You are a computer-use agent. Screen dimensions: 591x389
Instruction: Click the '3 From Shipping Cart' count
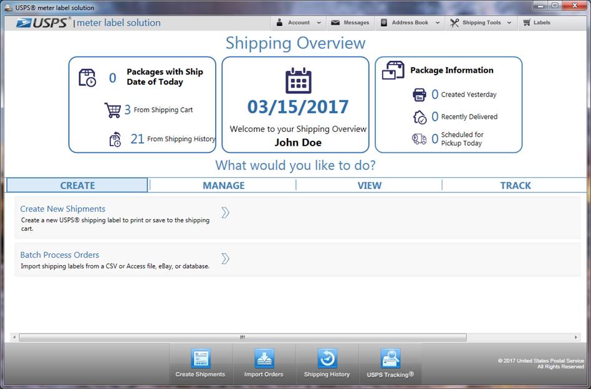point(127,110)
